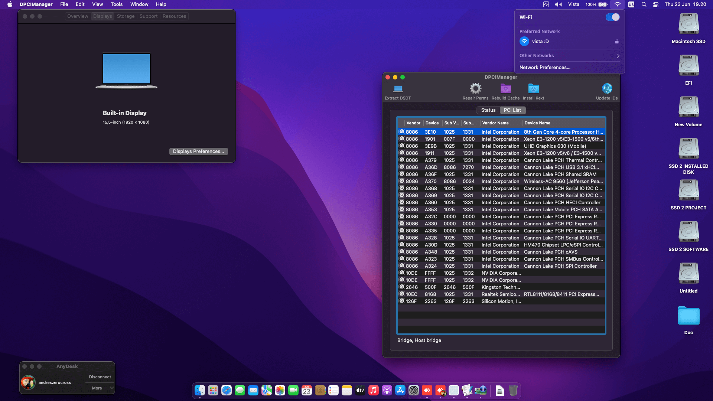This screenshot has width=713, height=401.
Task: Open Storage tab in About window
Action: click(x=126, y=16)
